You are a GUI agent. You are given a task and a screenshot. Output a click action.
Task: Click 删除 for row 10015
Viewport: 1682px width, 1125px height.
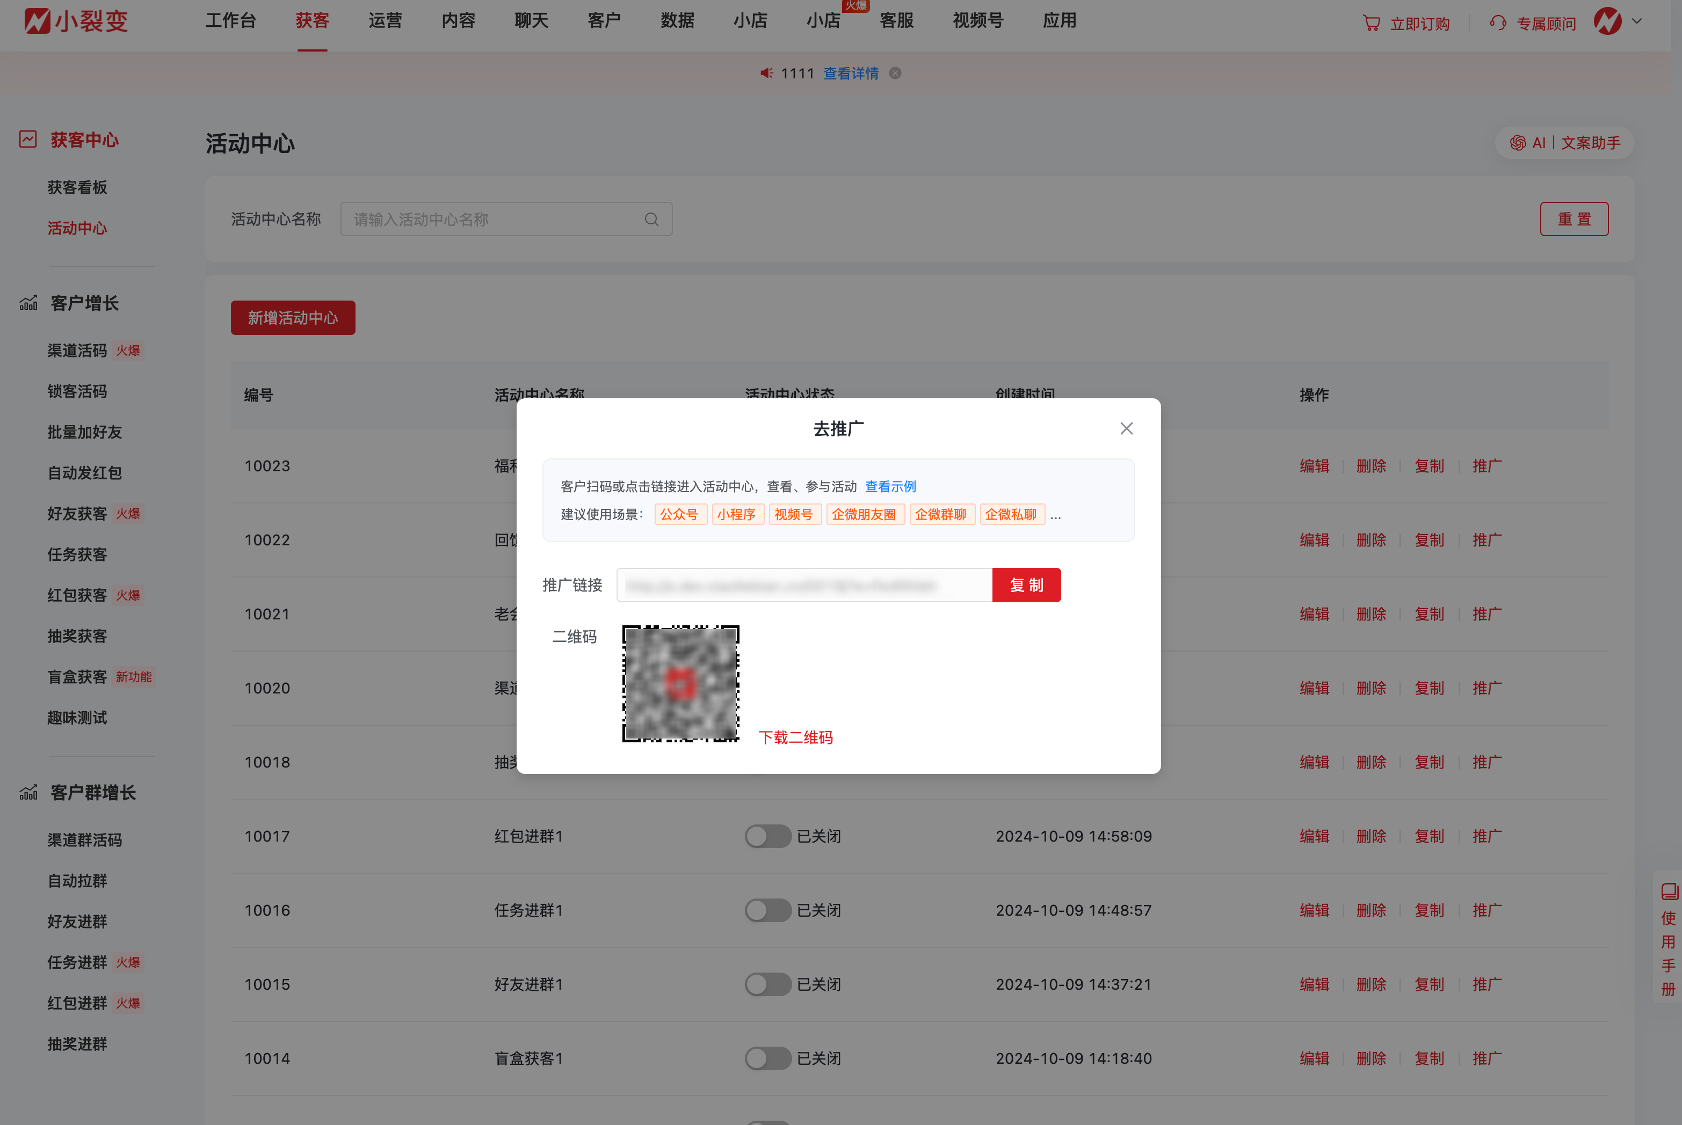[1371, 984]
